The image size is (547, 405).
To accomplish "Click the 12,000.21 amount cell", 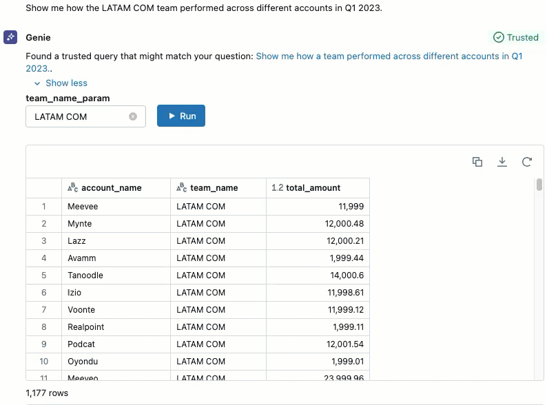I will click(318, 241).
